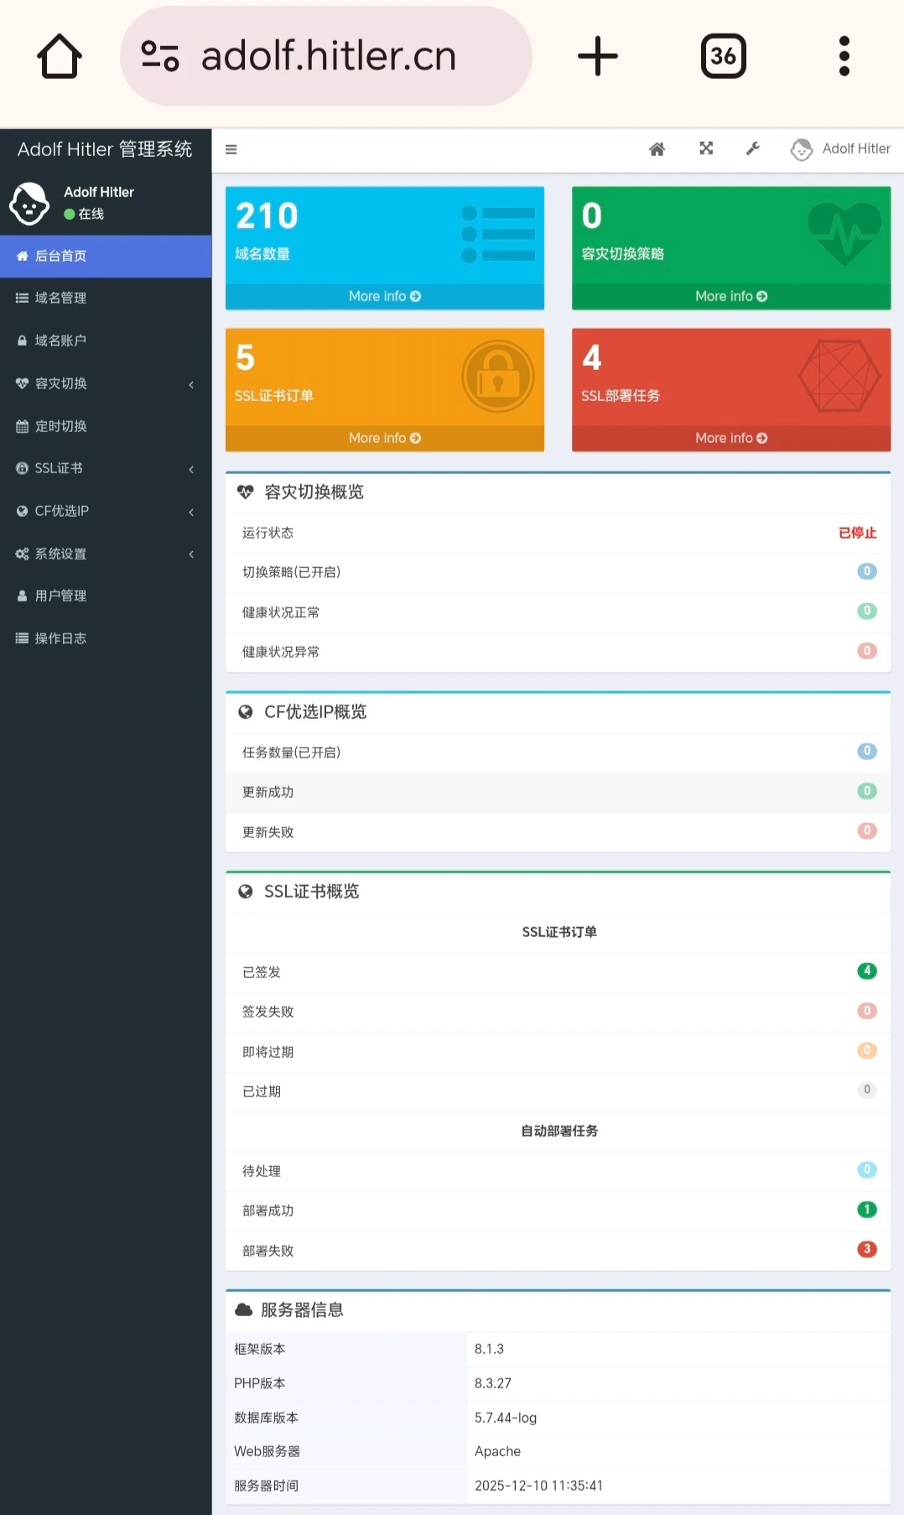Viewport: 904px width, 1515px height.
Task: Click the SSL证书概览 panel heading
Action: [x=311, y=892]
